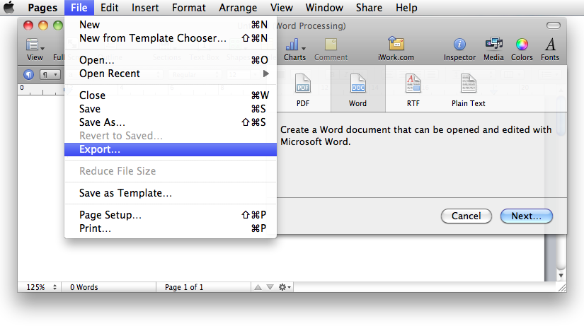This screenshot has height=326, width=584.
Task: Choose Save as Template…
Action: pos(171,193)
